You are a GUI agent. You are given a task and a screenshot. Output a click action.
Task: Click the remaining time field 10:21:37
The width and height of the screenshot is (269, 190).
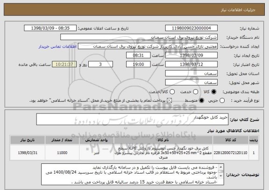[64, 64]
